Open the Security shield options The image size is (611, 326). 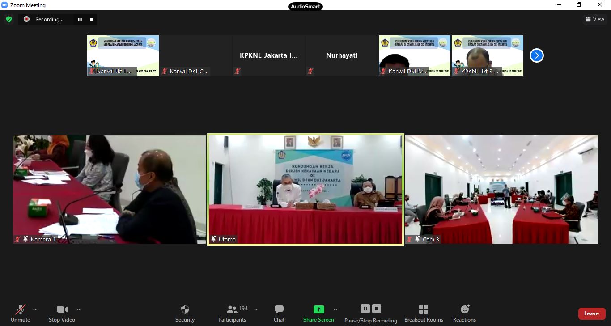185,313
